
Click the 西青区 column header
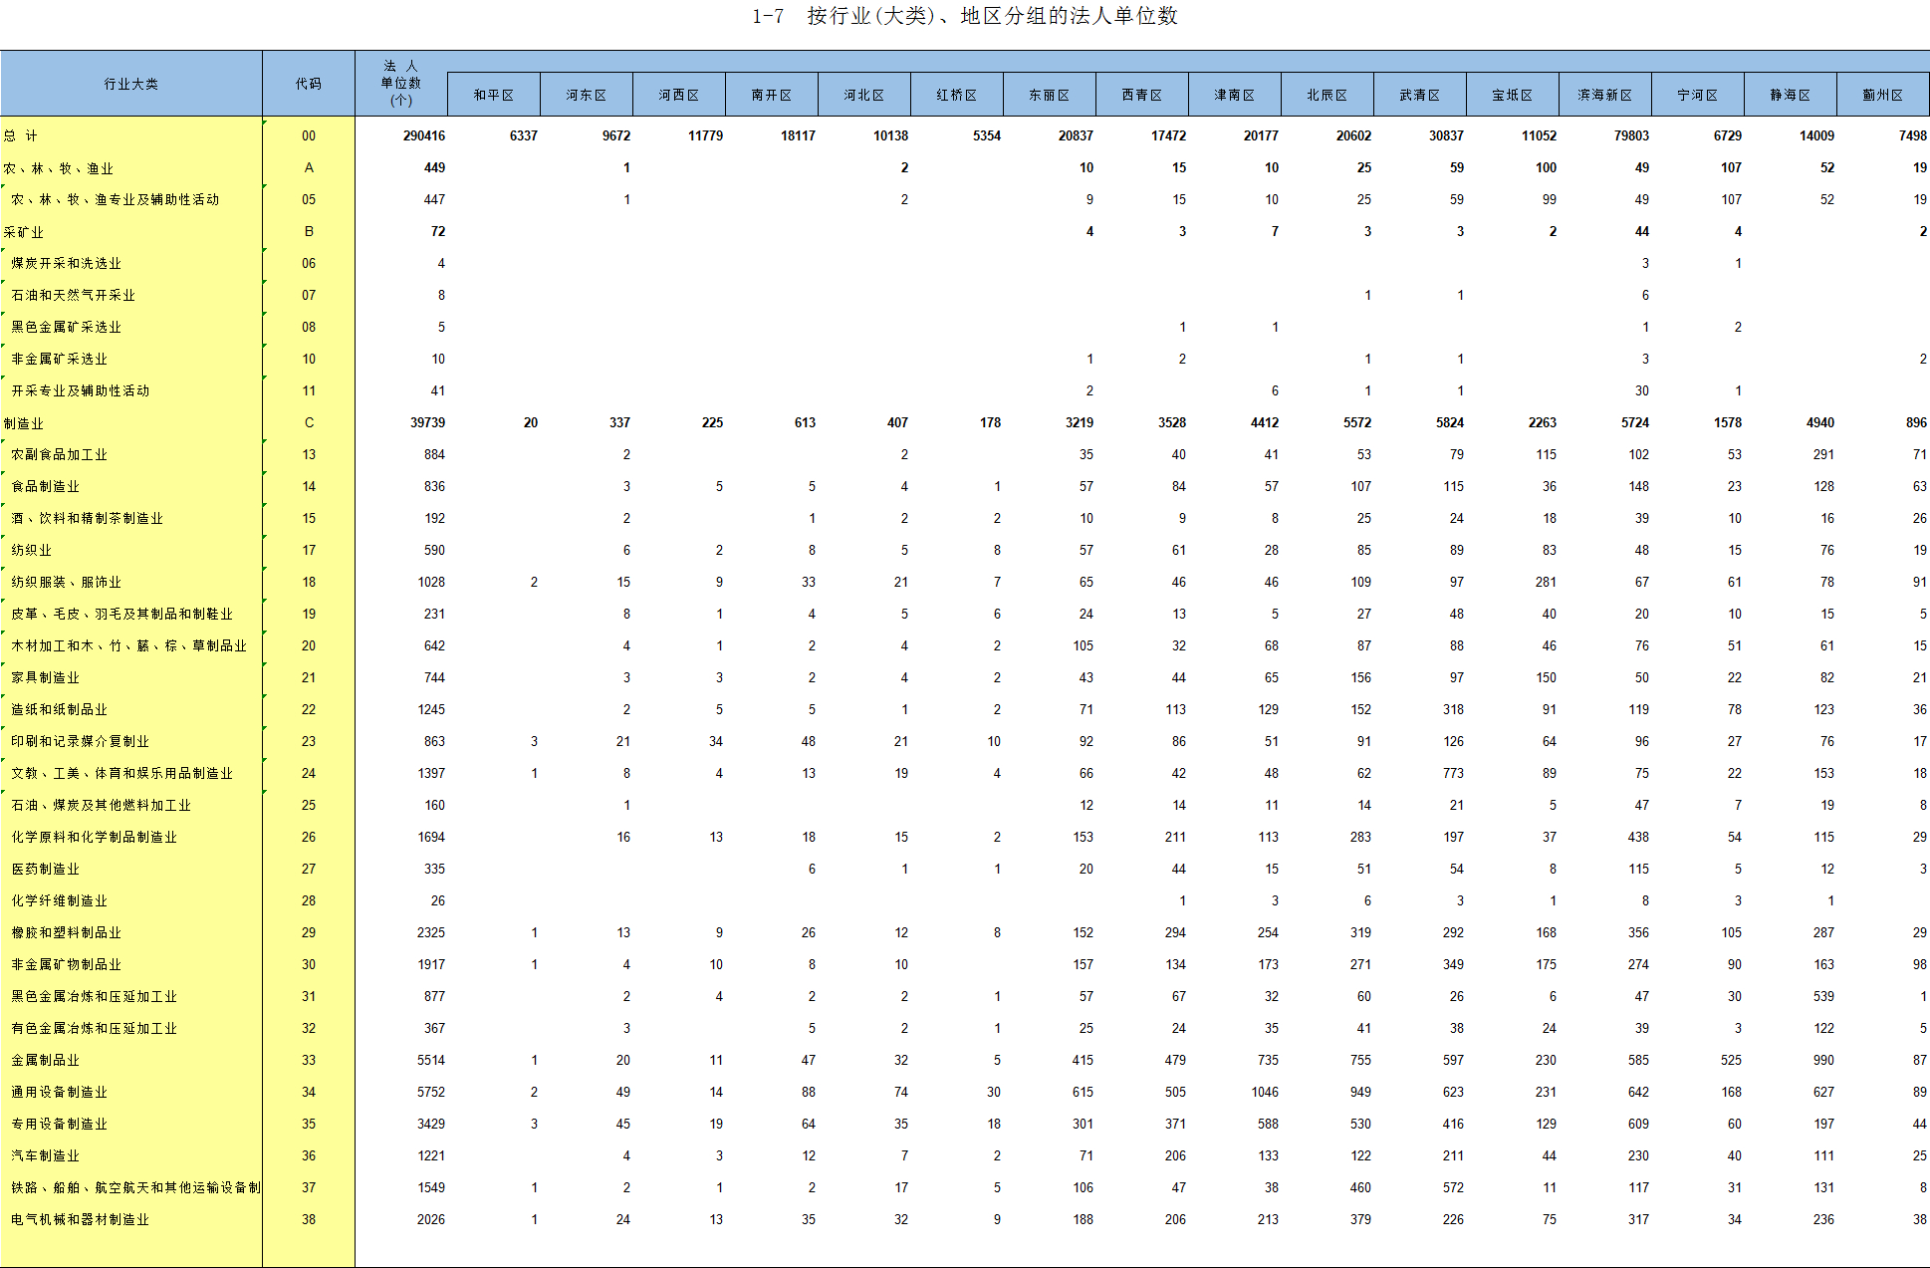click(x=1142, y=95)
